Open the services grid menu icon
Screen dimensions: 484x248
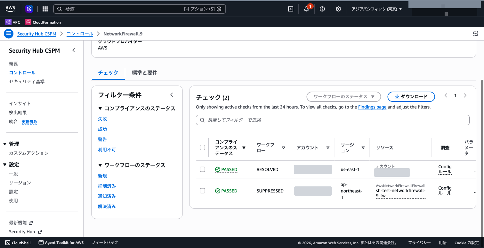[x=45, y=9]
